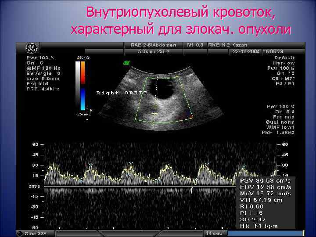The height and width of the screenshot is (237, 316).
Task: Click the '-45' label on the velocity scale
Action: pos(34,217)
